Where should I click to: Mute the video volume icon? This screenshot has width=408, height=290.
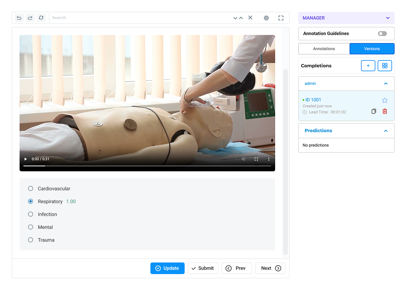pyautogui.click(x=244, y=159)
